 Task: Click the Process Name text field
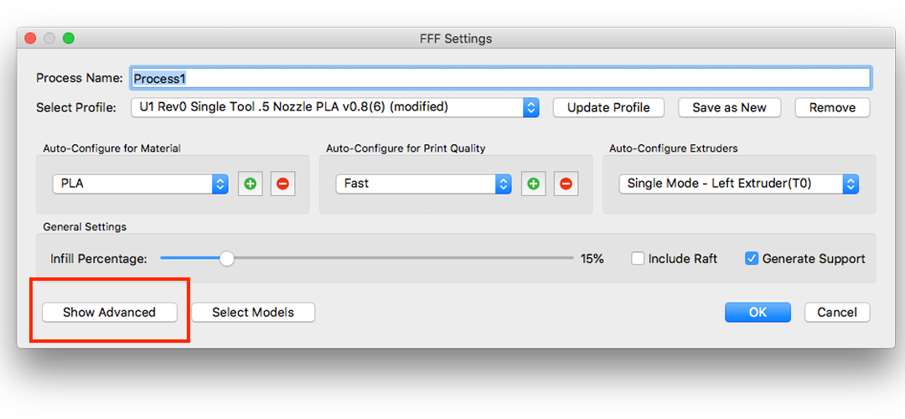pyautogui.click(x=500, y=78)
